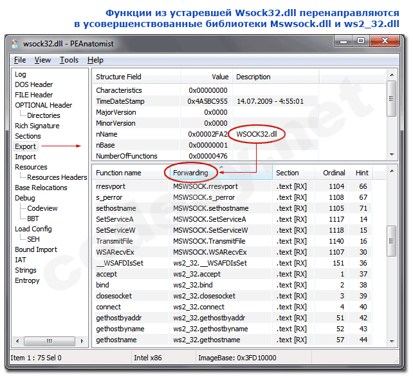Open the Help menu
The width and height of the screenshot is (413, 379).
(x=95, y=60)
